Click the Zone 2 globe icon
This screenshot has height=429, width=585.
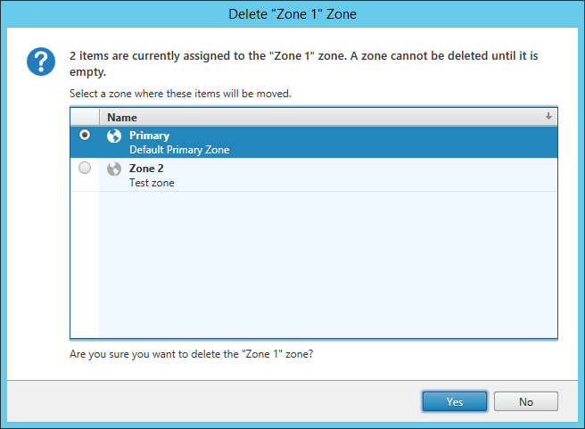click(114, 169)
